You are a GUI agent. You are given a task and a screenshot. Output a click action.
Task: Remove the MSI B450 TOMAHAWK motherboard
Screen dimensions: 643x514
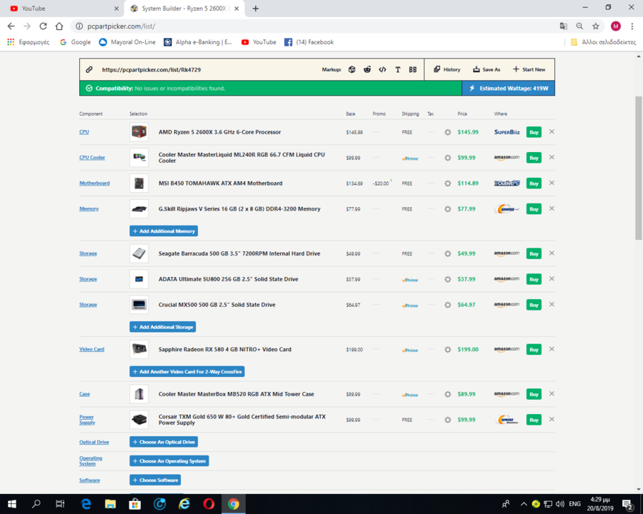552,183
